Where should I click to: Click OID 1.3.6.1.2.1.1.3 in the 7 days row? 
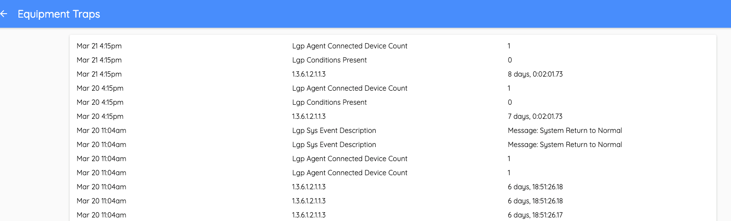tap(309, 116)
